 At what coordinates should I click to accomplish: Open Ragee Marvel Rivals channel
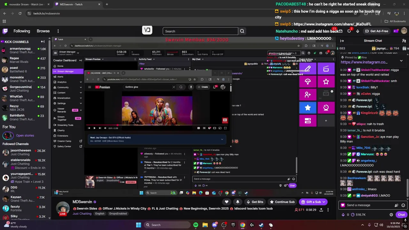pos(24,60)
